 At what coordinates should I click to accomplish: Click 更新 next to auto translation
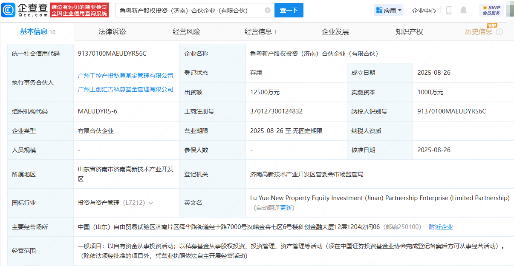(x=286, y=208)
